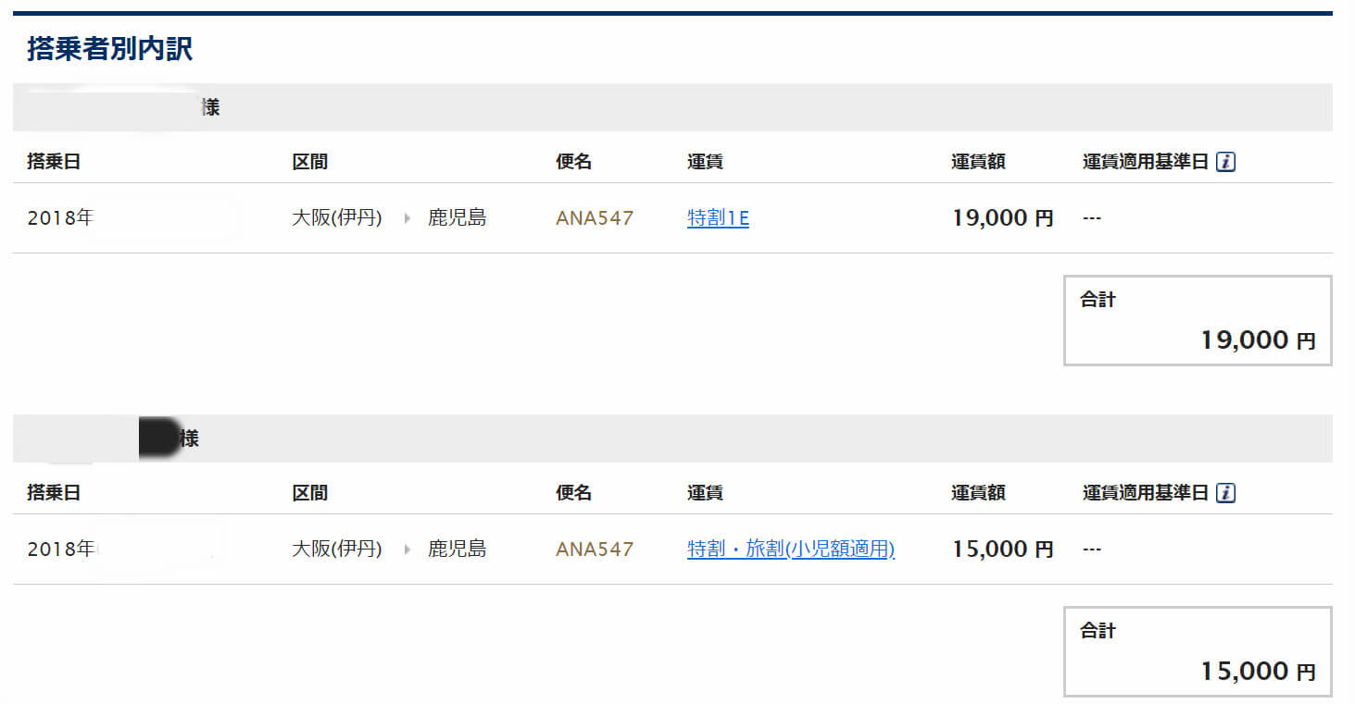This screenshot has height=704, width=1355.
Task: Click the blacked-out second passenger name bar
Action: [x=158, y=438]
